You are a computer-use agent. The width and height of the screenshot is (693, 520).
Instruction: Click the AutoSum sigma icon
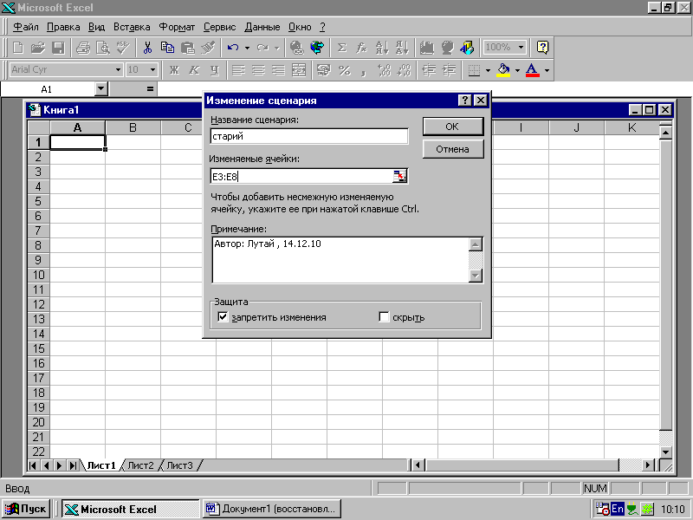[341, 48]
